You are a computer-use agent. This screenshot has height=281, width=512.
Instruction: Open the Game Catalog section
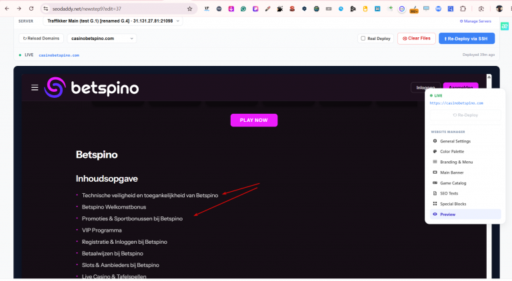[465, 183]
